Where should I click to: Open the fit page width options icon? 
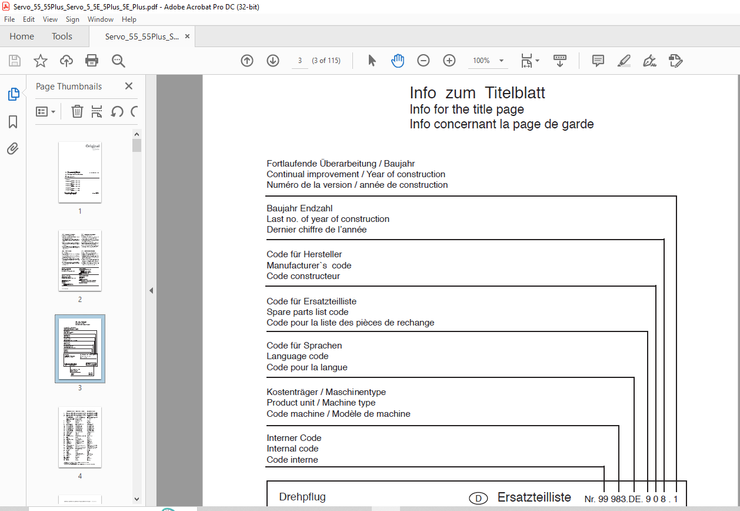coord(529,61)
